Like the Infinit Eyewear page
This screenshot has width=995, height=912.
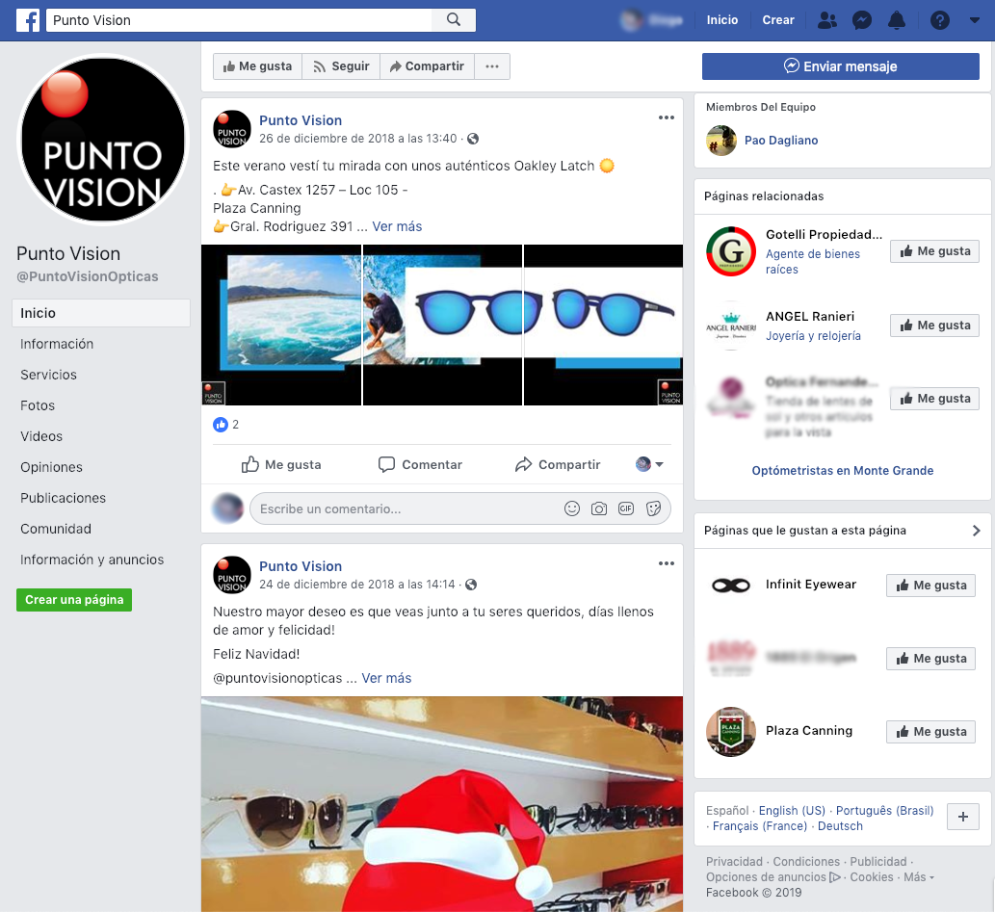[x=930, y=586]
